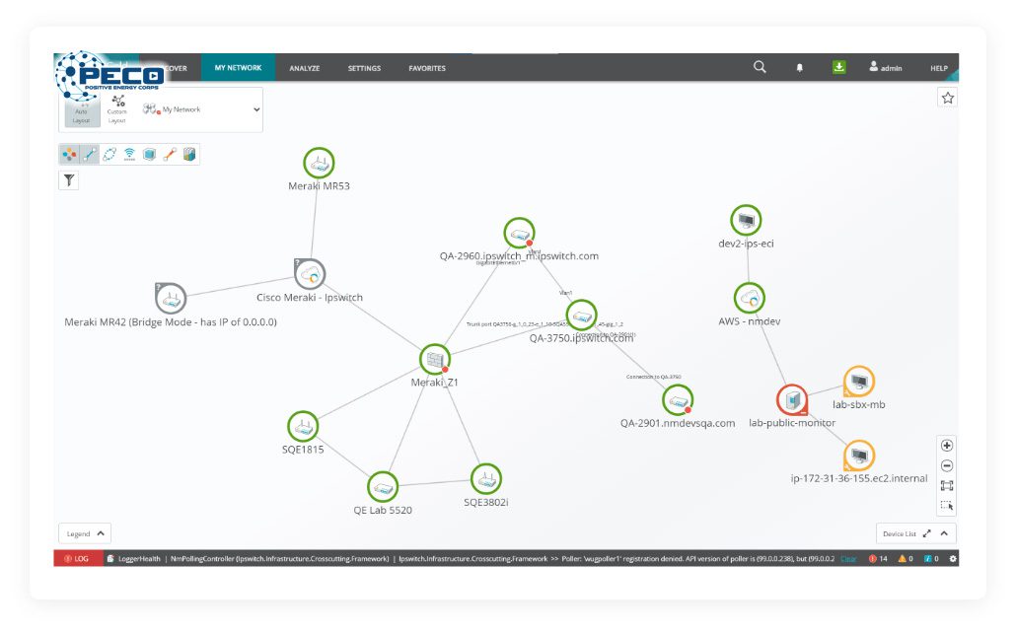The image size is (1016, 633).
Task: Click the Meraki MR53 label
Action: point(319,186)
